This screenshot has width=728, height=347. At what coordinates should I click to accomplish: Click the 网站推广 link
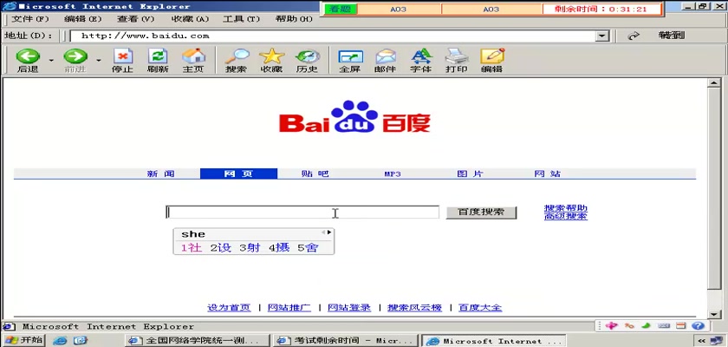pos(289,307)
